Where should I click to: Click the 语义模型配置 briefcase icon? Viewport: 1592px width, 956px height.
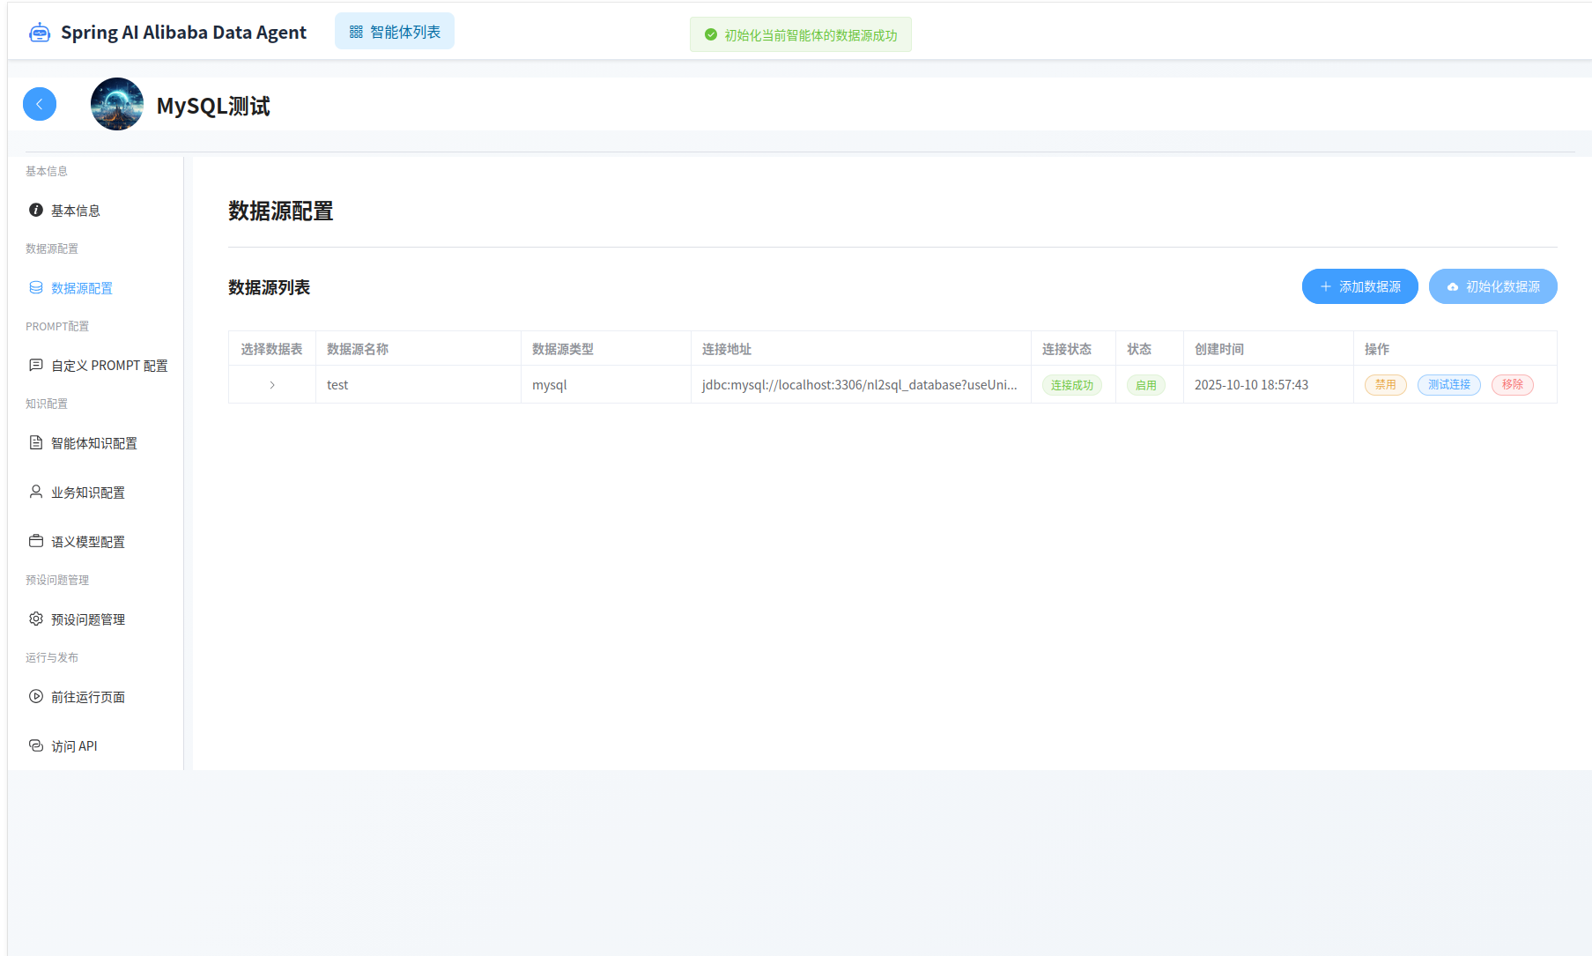tap(36, 541)
